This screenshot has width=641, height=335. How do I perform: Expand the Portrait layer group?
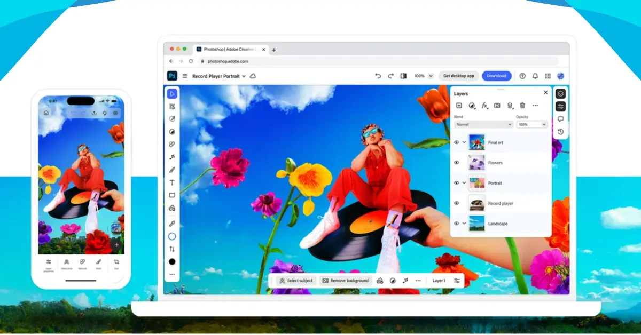464,183
